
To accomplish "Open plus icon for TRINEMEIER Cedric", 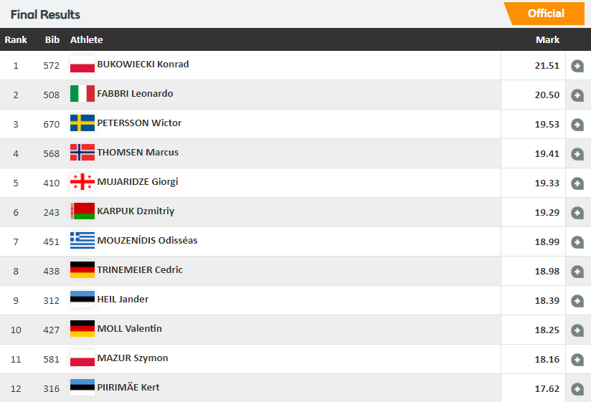I will click(x=577, y=272).
